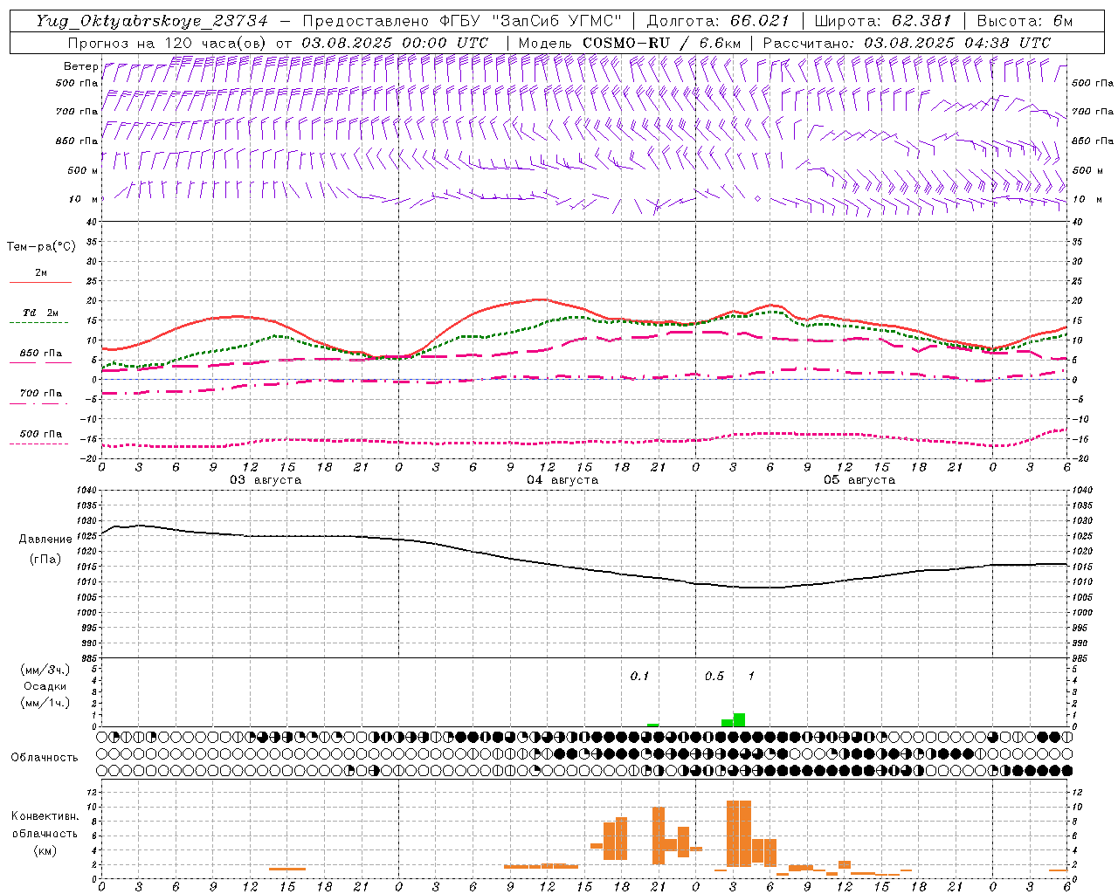Select the provider text ФГБУ "ЗапСиб УГМС"
This screenshot has width=1118, height=894.
pyautogui.click(x=532, y=21)
